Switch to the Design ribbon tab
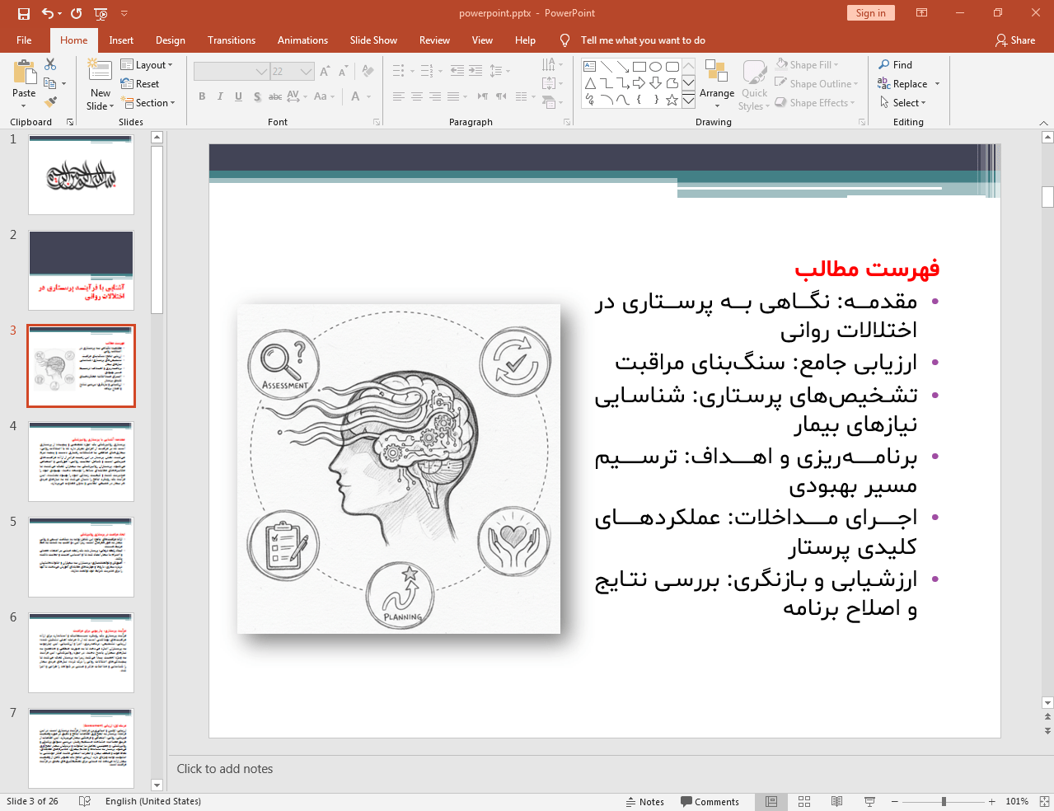This screenshot has height=811, width=1054. click(x=170, y=40)
